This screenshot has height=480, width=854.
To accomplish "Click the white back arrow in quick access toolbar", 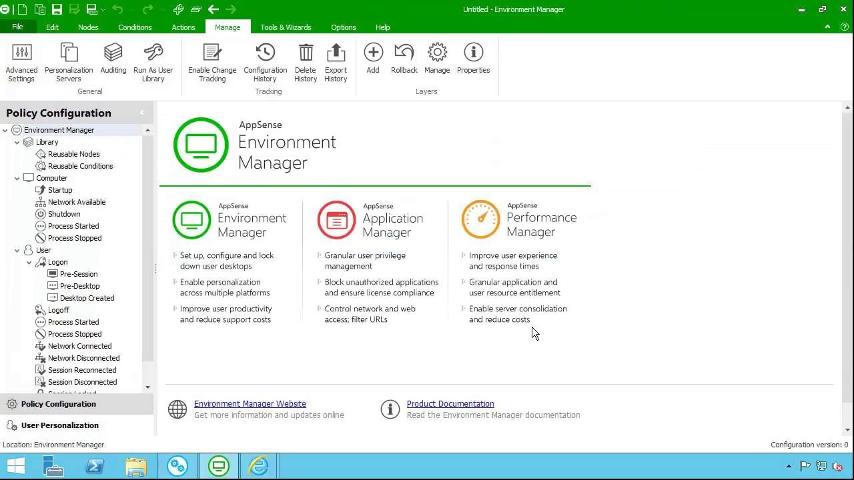I will 213,9.
